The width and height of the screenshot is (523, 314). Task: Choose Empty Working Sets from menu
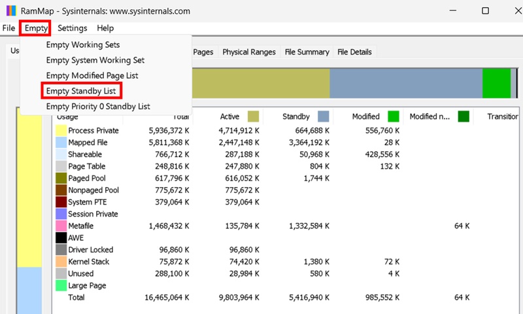coord(82,45)
